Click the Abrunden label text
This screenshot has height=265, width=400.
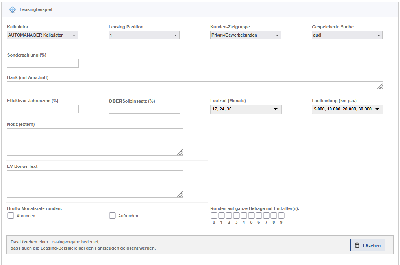click(26, 216)
